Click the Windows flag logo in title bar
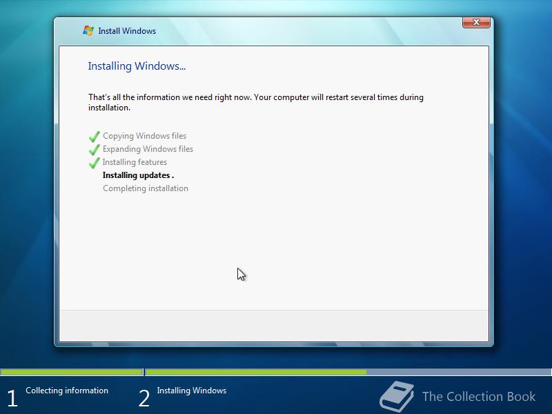 pos(88,30)
